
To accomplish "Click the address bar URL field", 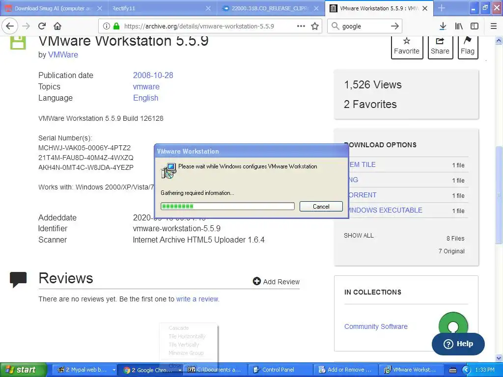I will 199,27.
